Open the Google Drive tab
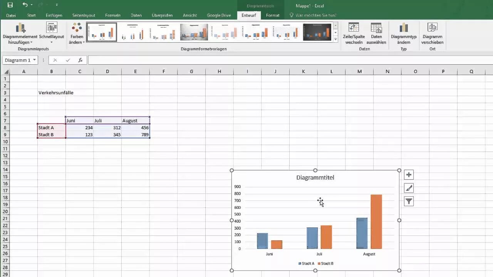The width and height of the screenshot is (493, 277). coord(219,15)
